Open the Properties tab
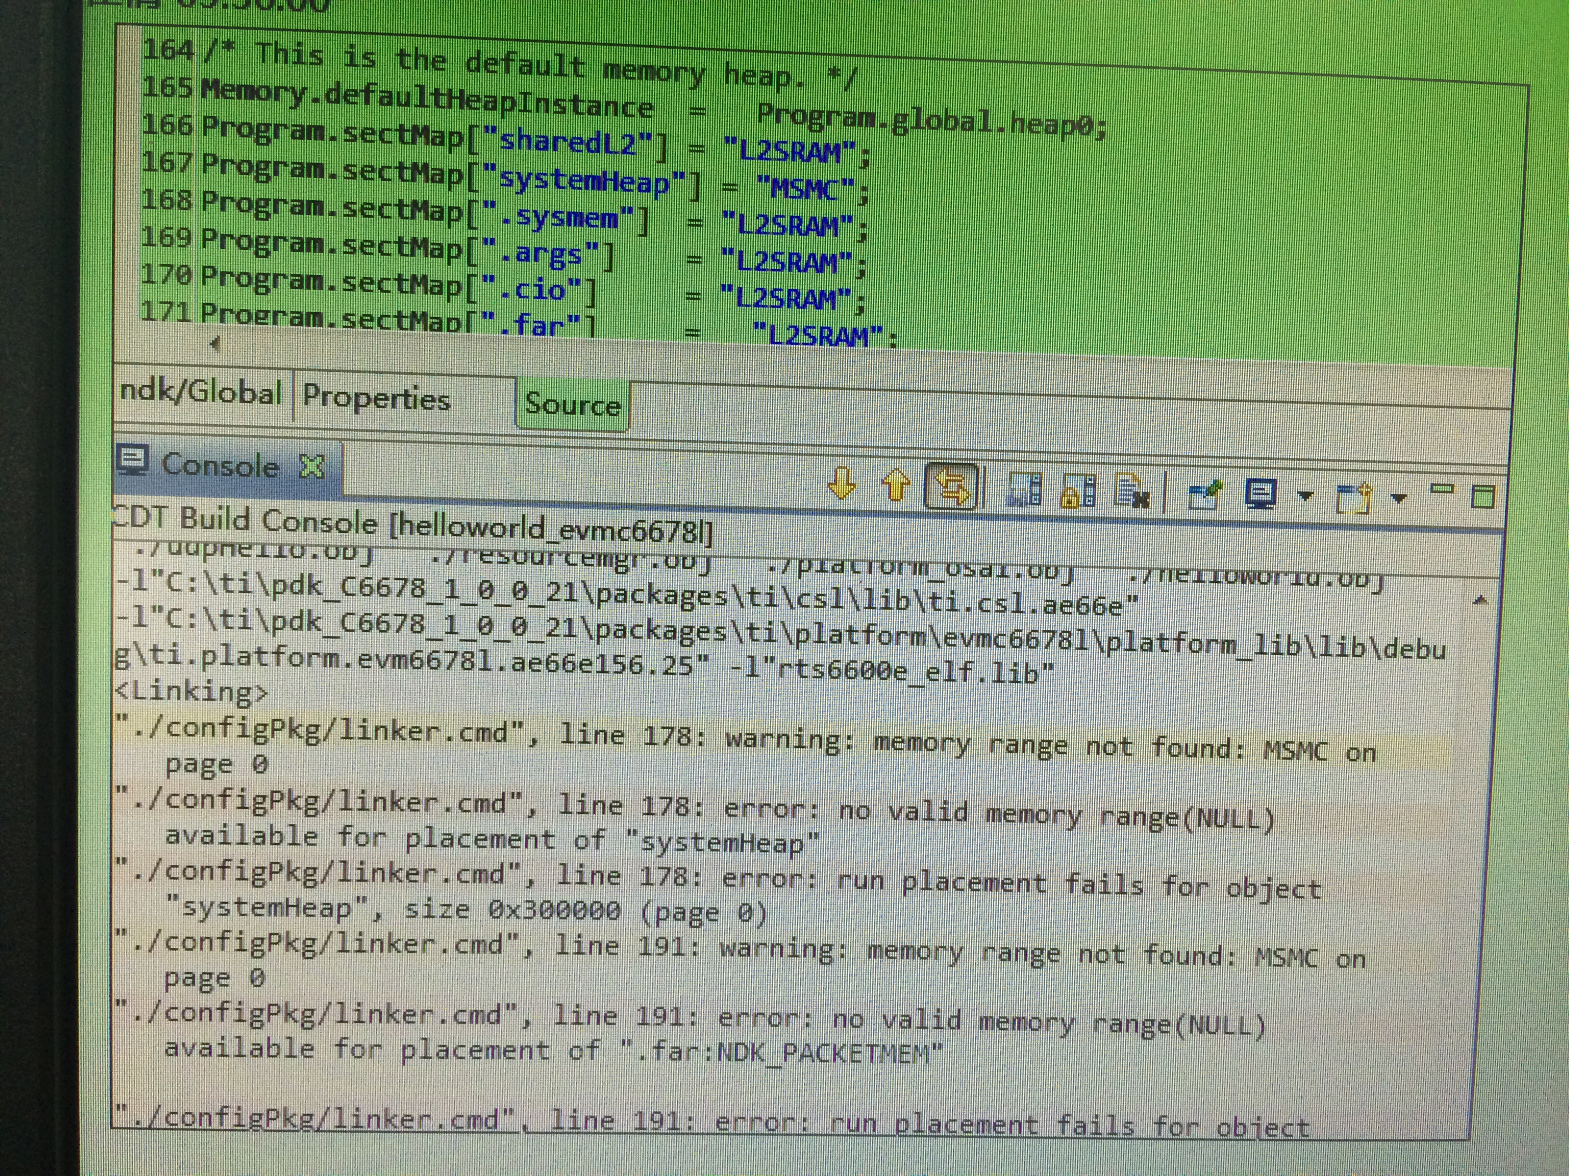1569x1176 pixels. click(x=376, y=398)
